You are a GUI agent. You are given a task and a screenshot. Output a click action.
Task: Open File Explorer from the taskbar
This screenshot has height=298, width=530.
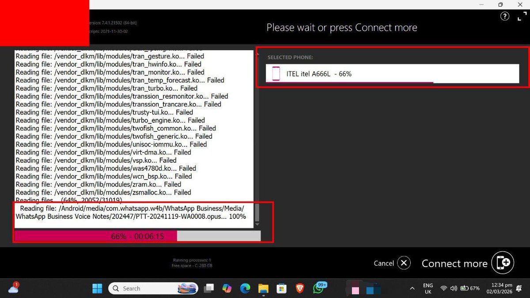click(x=263, y=288)
